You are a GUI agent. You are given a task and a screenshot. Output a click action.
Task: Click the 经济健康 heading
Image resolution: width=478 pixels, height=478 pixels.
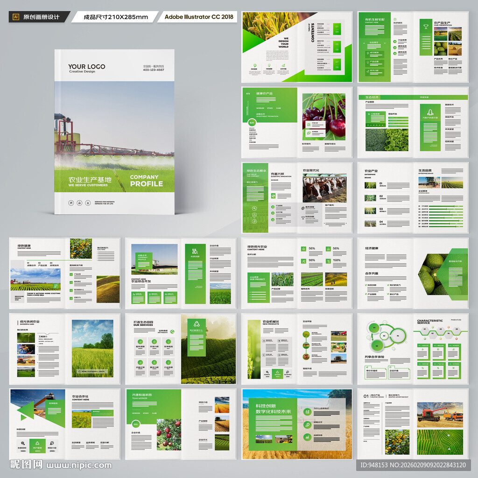coord(372,248)
